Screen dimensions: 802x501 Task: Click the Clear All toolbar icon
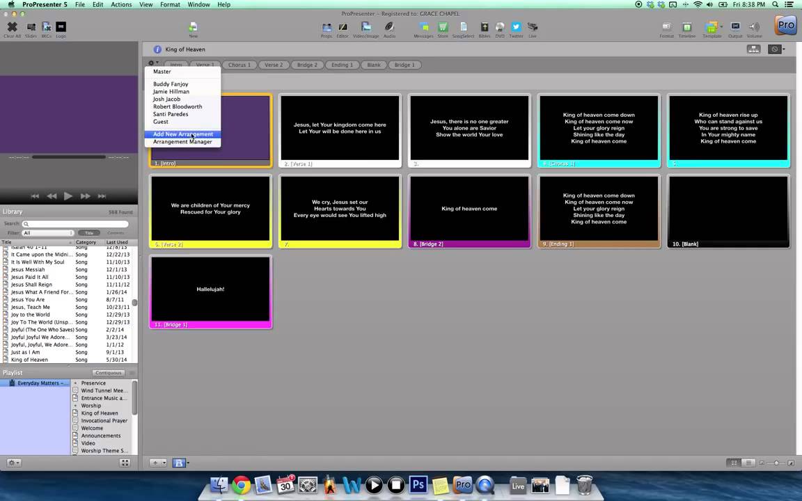tap(12, 29)
